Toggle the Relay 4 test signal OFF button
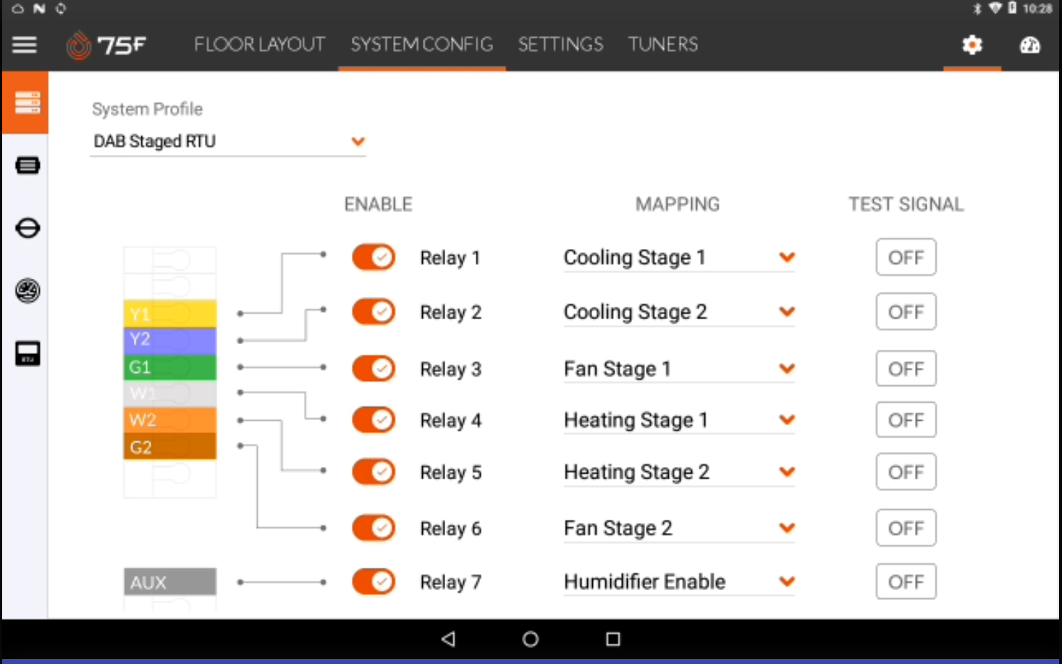1062x664 pixels. pyautogui.click(x=906, y=420)
